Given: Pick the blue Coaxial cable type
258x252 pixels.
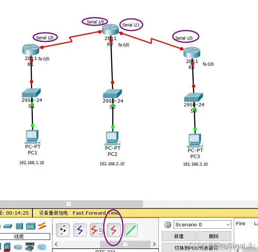Looking at the screenshot, I should 80,230.
